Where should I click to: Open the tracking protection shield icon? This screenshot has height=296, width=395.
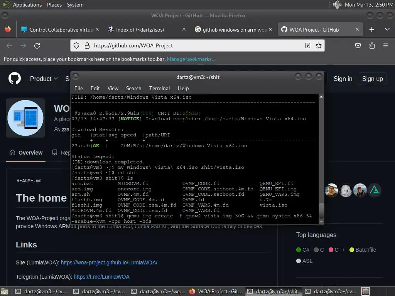(76, 45)
